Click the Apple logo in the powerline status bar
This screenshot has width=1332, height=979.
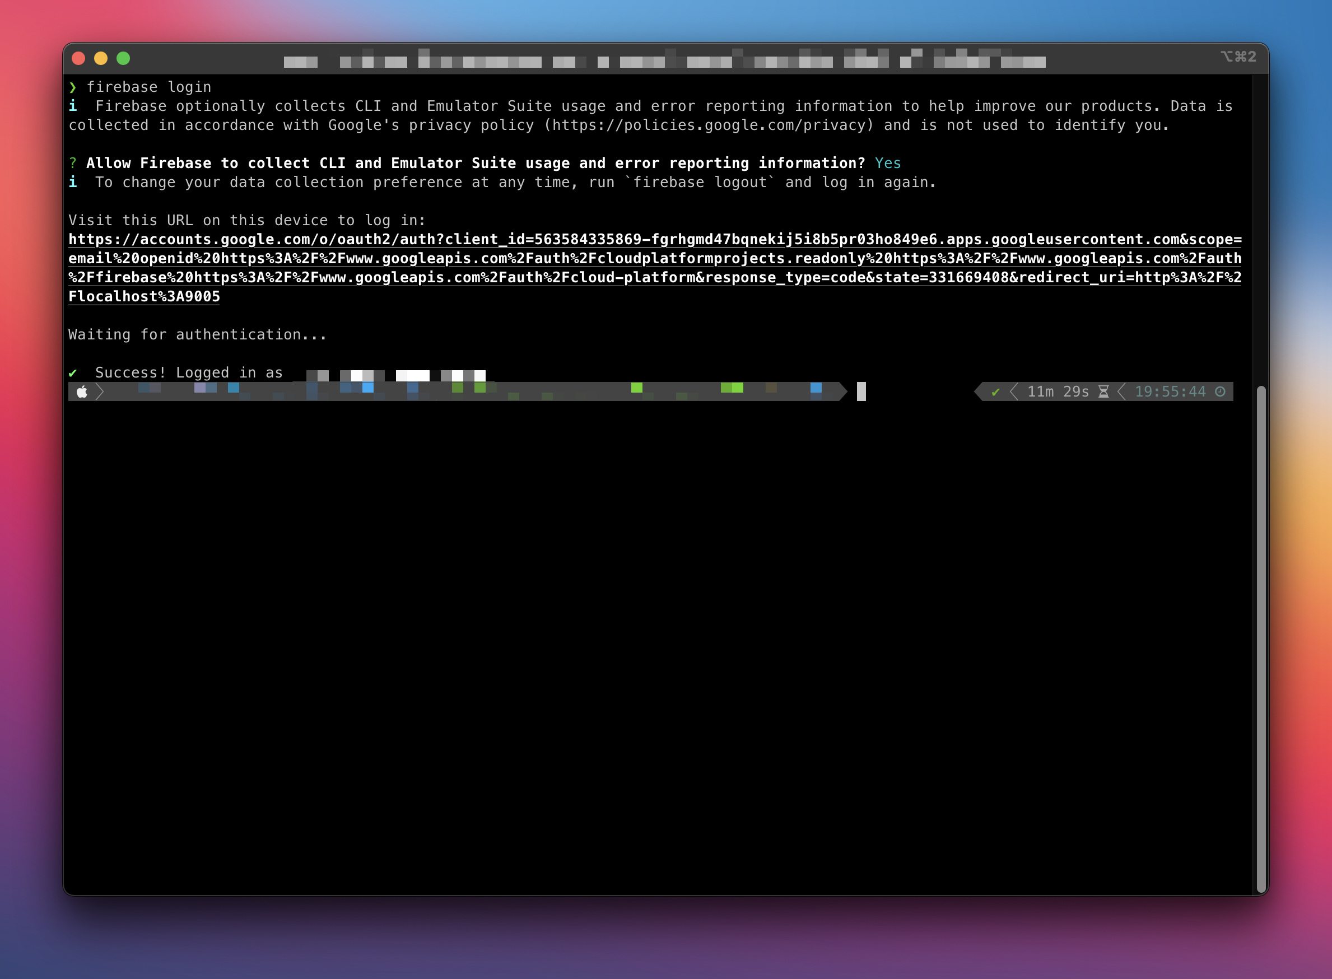[x=83, y=391]
